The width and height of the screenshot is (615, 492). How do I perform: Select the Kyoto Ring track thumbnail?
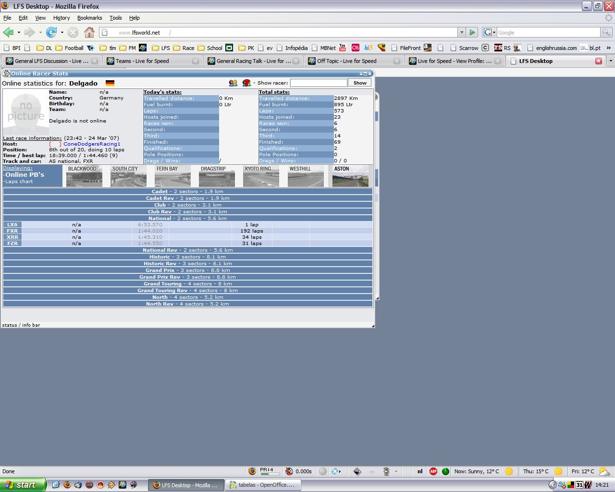pyautogui.click(x=261, y=176)
